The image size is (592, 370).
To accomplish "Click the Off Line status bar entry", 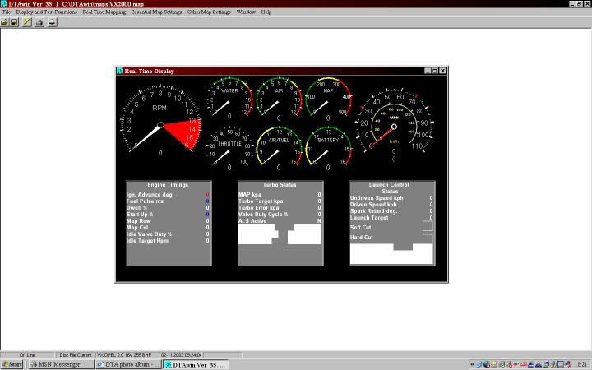I will pos(27,355).
